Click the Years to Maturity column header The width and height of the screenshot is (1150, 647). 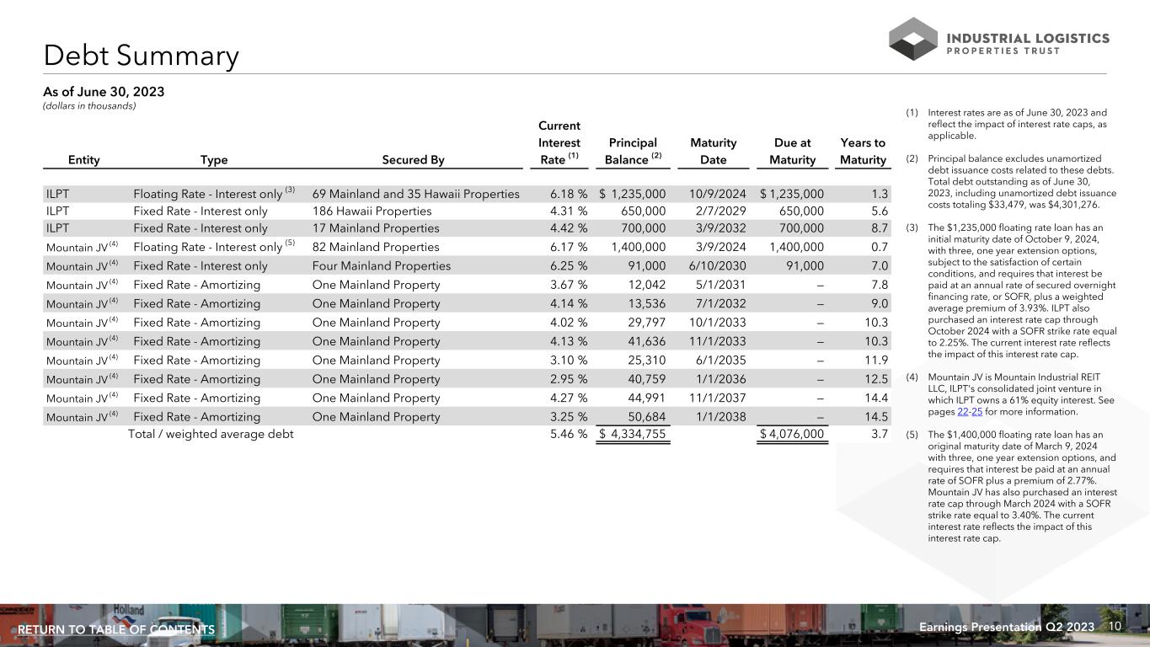[863, 152]
